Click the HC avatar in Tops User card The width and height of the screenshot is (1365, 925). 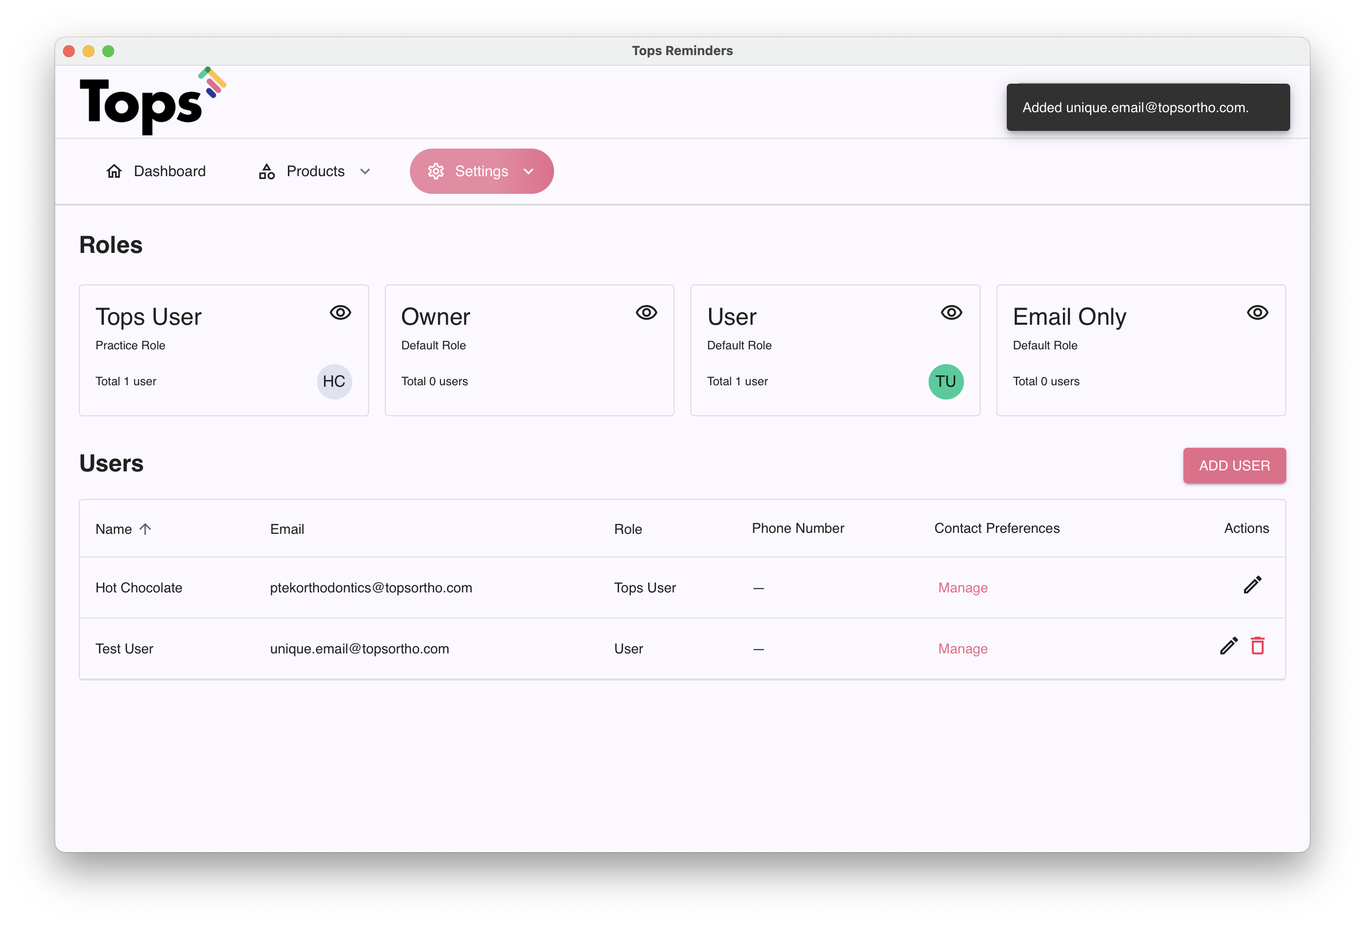[x=334, y=382]
